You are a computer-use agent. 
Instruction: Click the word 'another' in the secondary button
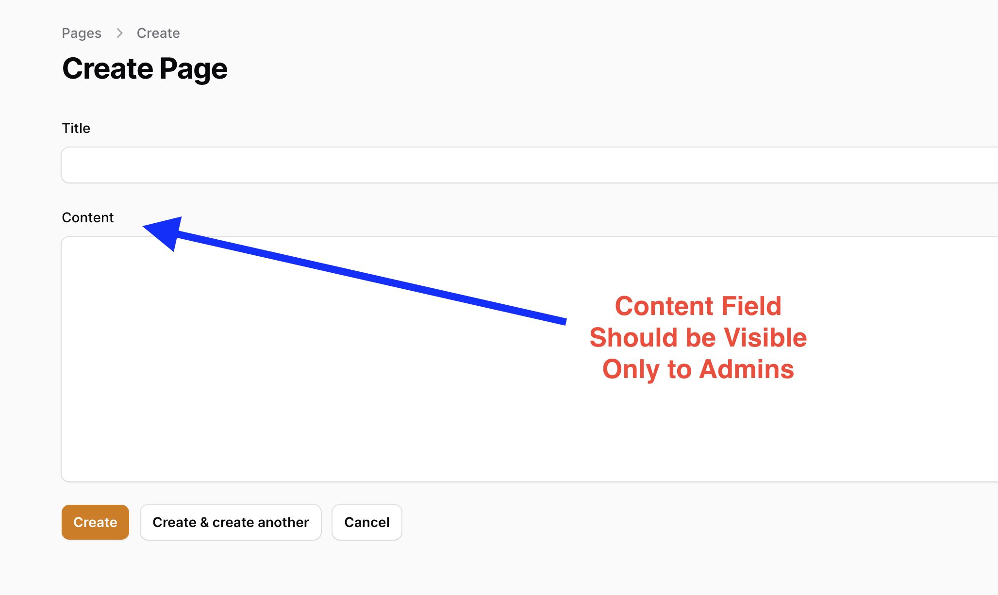pyautogui.click(x=284, y=522)
